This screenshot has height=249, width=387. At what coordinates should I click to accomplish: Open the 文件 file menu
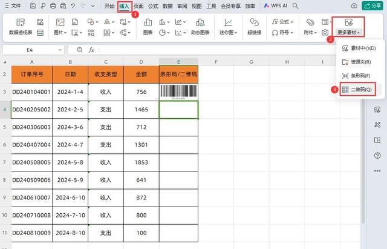click(x=13, y=5)
